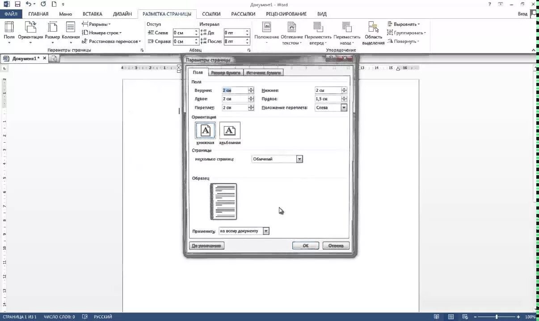Click По умолчанию button in dialog
539x321 pixels.
point(206,246)
